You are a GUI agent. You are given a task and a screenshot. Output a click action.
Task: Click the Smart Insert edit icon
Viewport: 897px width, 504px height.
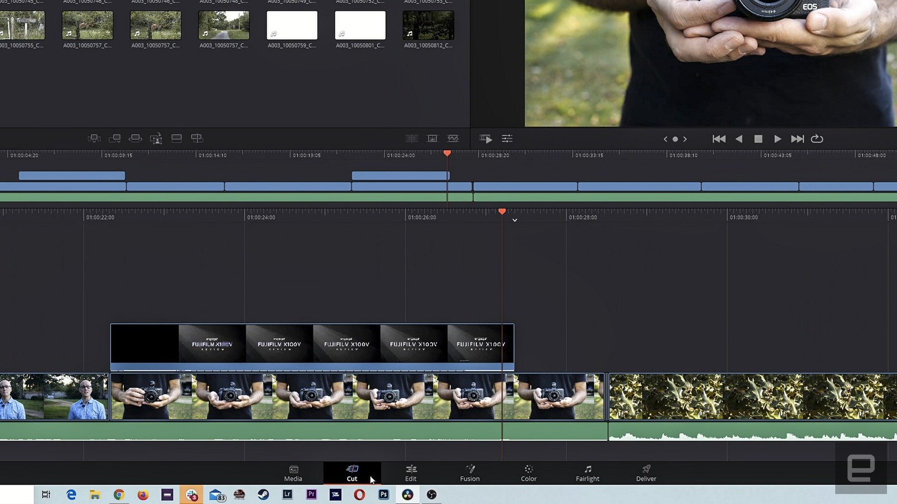pos(94,138)
